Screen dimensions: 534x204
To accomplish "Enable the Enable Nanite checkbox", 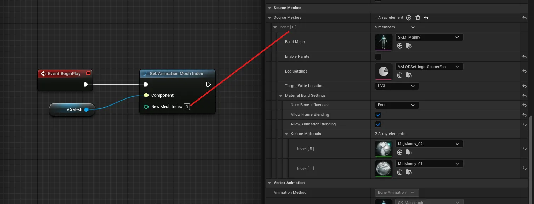I will click(x=378, y=56).
